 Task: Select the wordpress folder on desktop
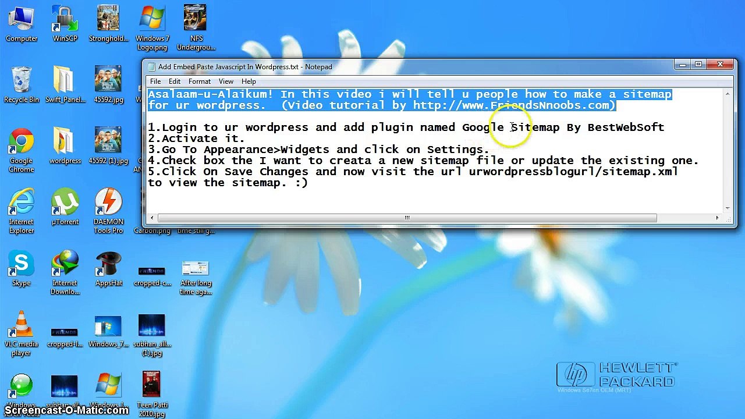coord(65,145)
